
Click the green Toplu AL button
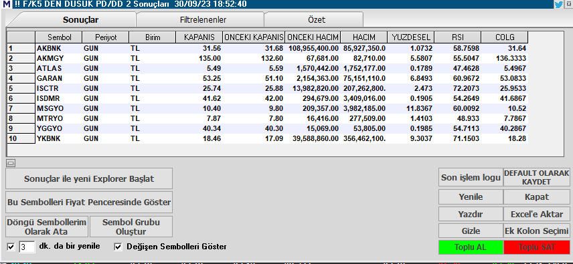pyautogui.click(x=471, y=247)
